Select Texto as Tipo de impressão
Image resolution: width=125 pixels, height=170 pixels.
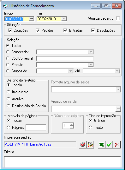click(91, 128)
